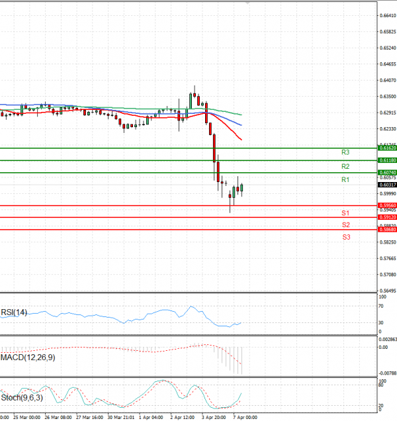Click the R3 resistance label
Image resolution: width=397 pixels, height=421 pixels.
click(345, 152)
